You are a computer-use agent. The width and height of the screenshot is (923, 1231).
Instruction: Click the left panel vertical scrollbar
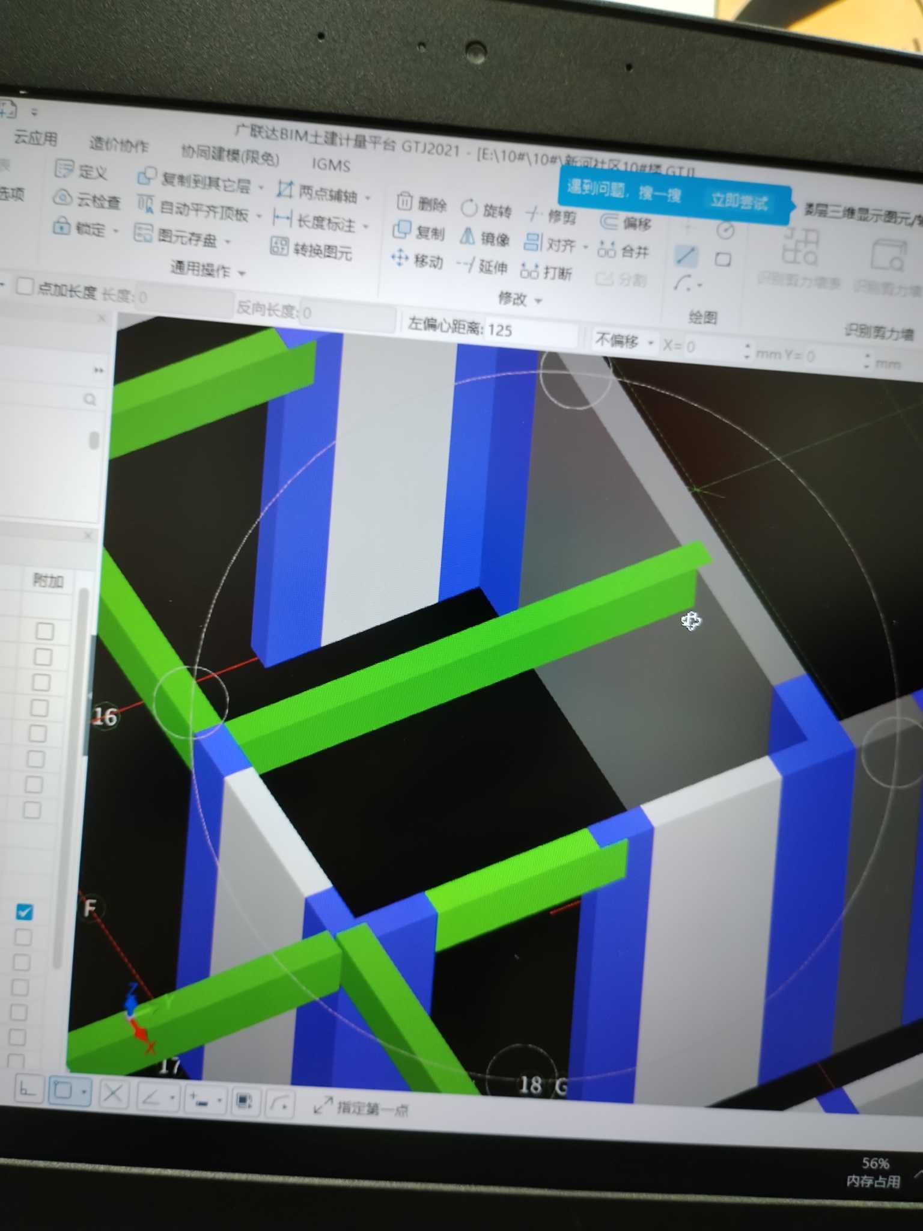pyautogui.click(x=94, y=440)
